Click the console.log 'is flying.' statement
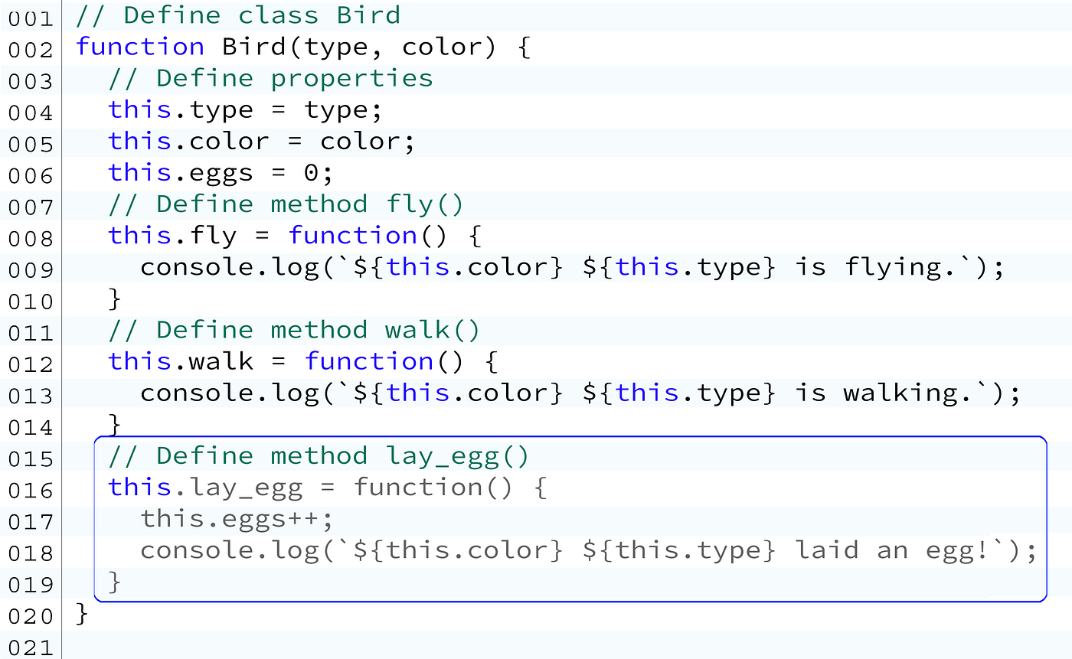The height and width of the screenshot is (659, 1072). [x=572, y=268]
